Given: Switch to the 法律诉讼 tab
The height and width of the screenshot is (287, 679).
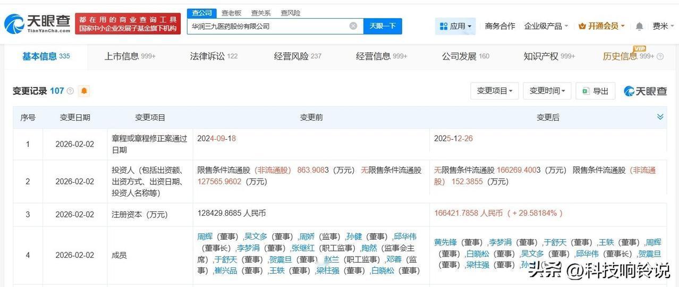Looking at the screenshot, I should coord(214,56).
